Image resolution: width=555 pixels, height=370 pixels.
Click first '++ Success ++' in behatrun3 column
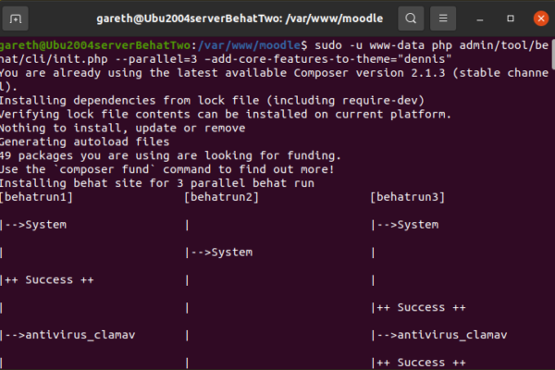point(421,308)
